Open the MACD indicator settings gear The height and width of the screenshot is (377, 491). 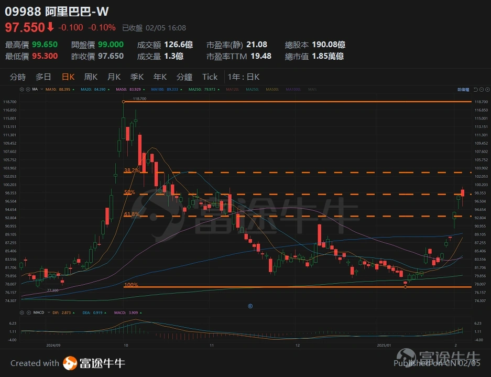[21, 313]
